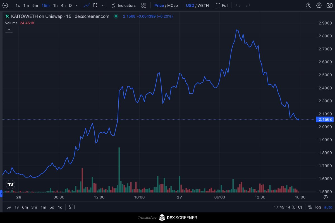Collapse the indicator legend chevron
This screenshot has width=335, height=223.
(x=9, y=30)
